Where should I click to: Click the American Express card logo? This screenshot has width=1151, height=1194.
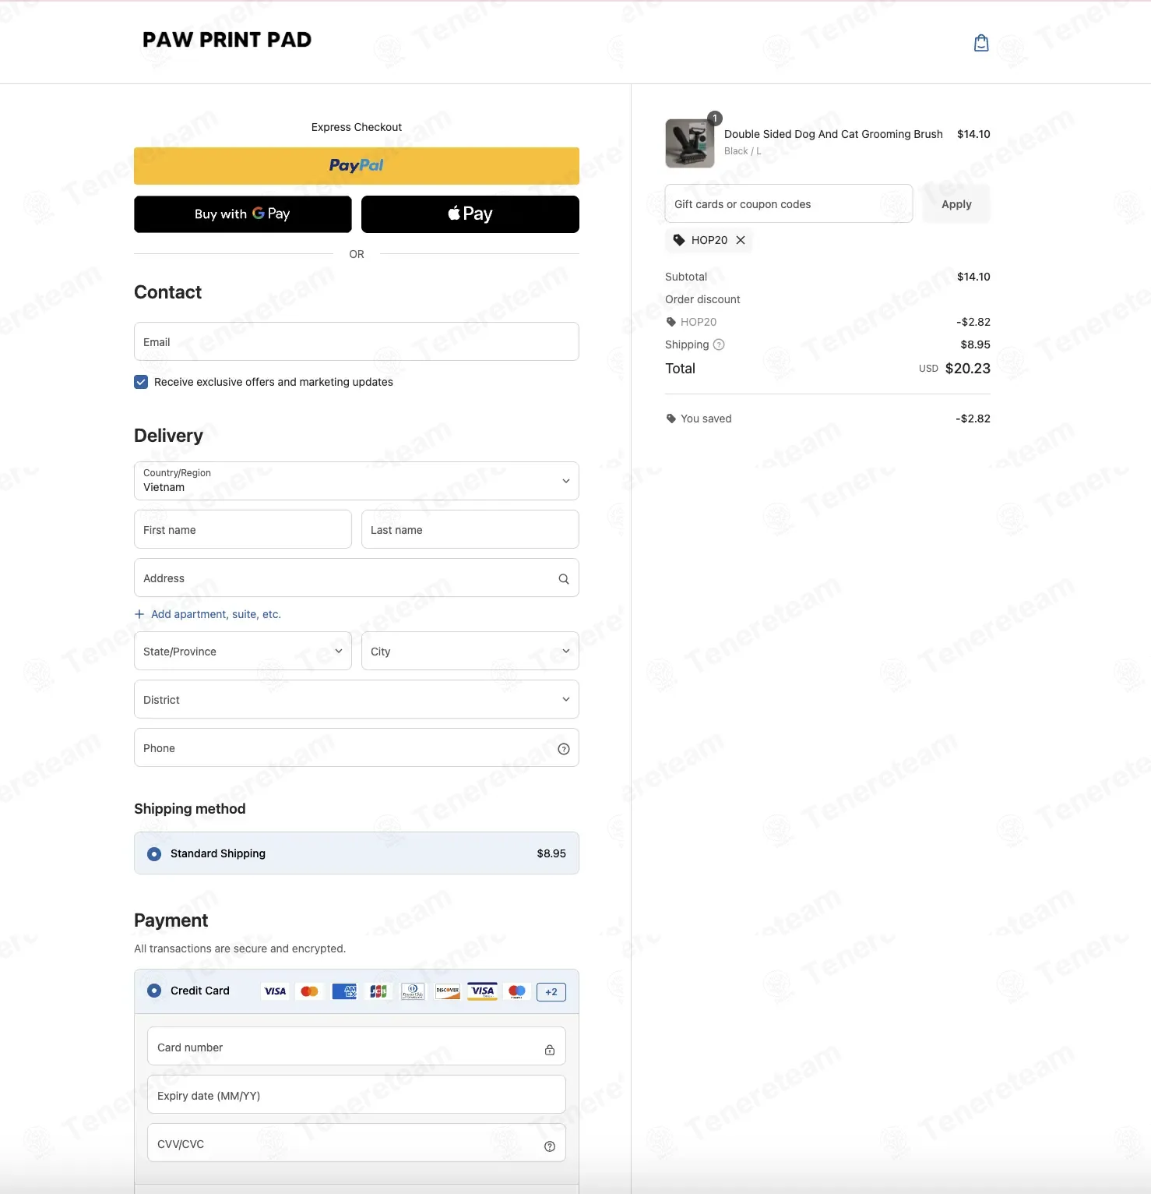[344, 991]
